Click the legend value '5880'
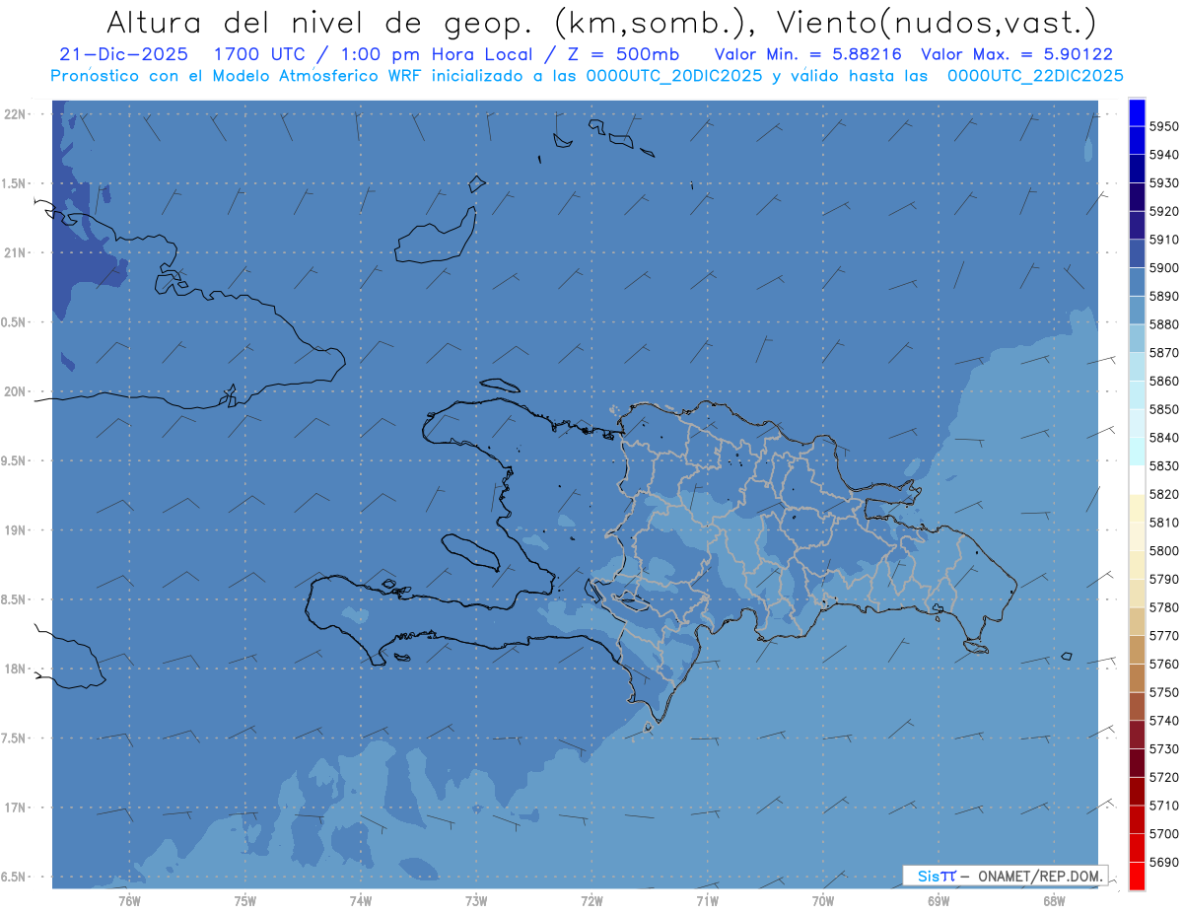The image size is (1183, 914). click(x=1163, y=324)
